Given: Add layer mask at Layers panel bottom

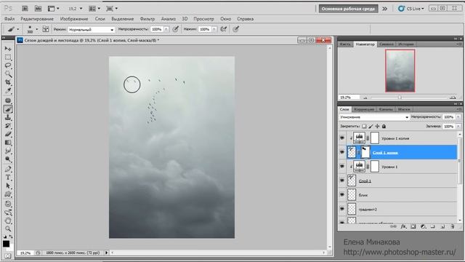Looking at the screenshot, I should [x=413, y=226].
